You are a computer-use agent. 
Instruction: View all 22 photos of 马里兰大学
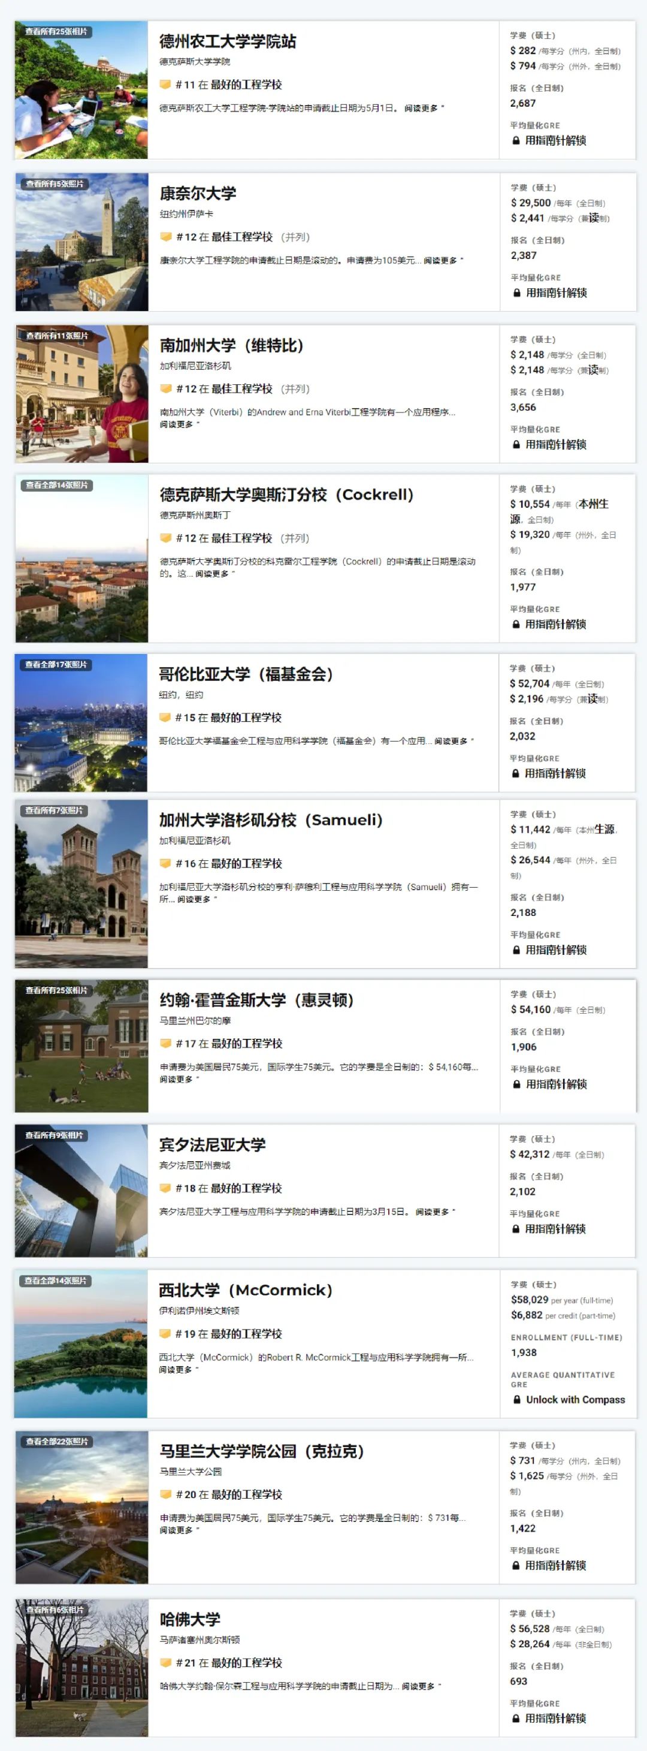pyautogui.click(x=57, y=1442)
